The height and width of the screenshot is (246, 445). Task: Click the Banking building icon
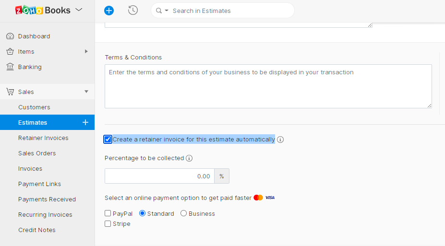coord(10,67)
